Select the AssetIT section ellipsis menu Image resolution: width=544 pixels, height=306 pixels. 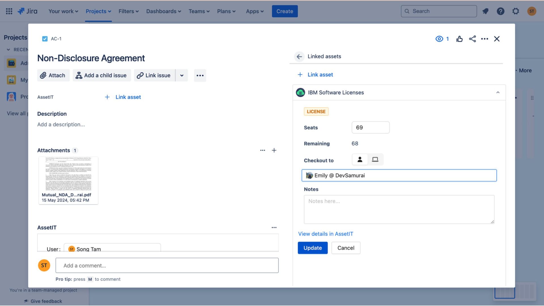(x=274, y=227)
